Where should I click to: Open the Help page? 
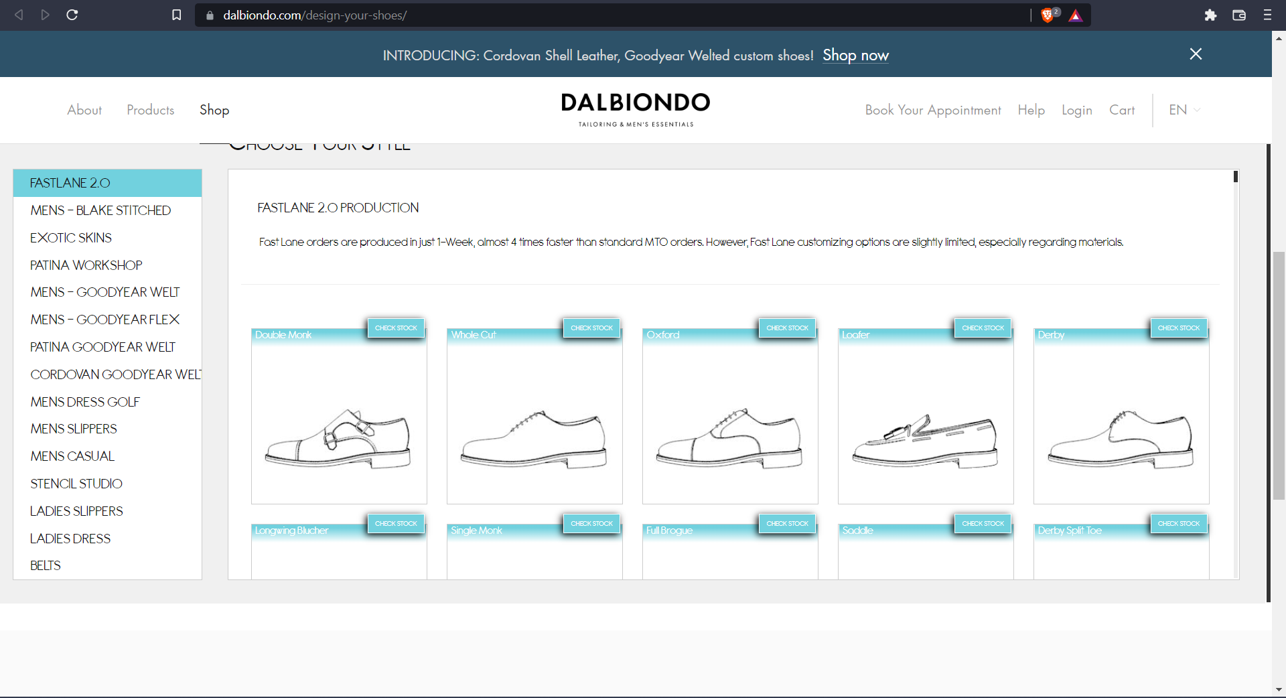pyautogui.click(x=1031, y=110)
